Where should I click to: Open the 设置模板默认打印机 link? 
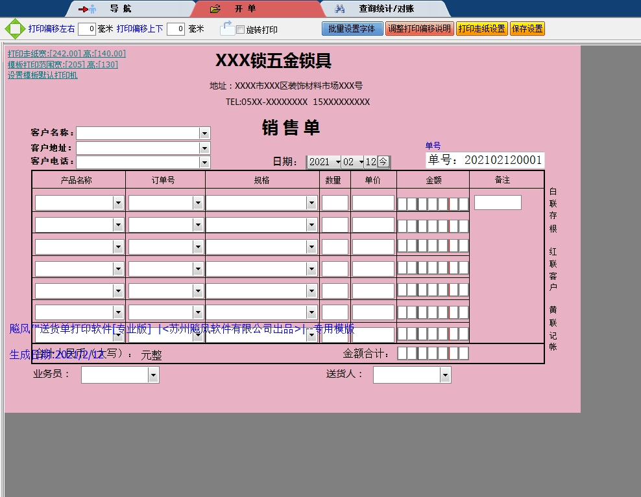42,75
